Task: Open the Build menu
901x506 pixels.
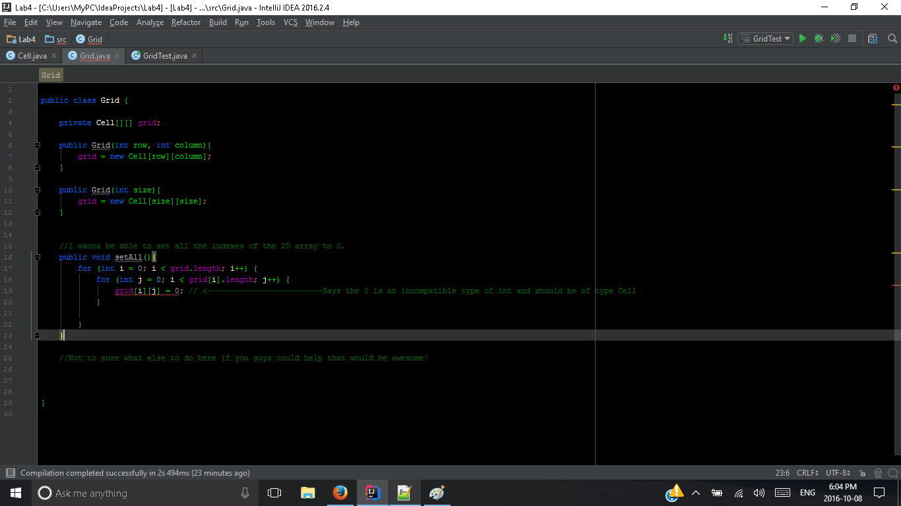Action: coord(218,22)
